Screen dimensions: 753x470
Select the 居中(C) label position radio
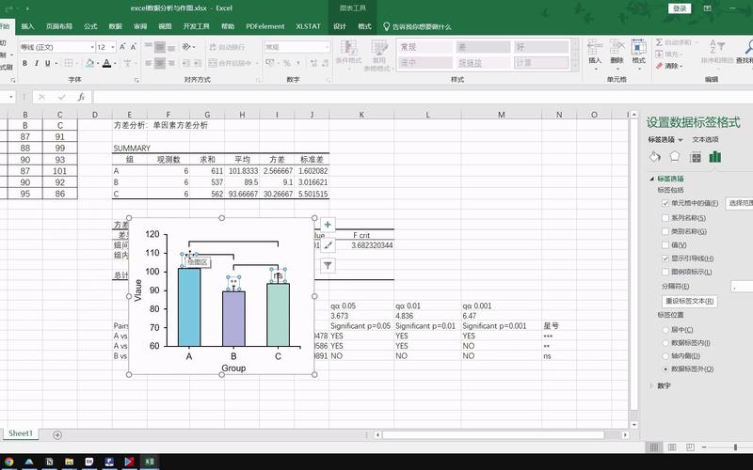665,330
